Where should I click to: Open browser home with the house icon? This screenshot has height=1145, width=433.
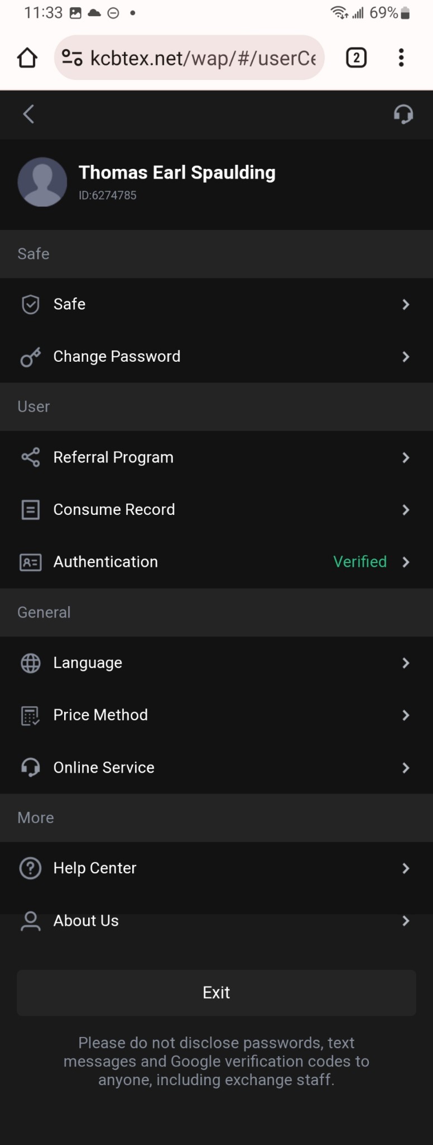point(27,58)
